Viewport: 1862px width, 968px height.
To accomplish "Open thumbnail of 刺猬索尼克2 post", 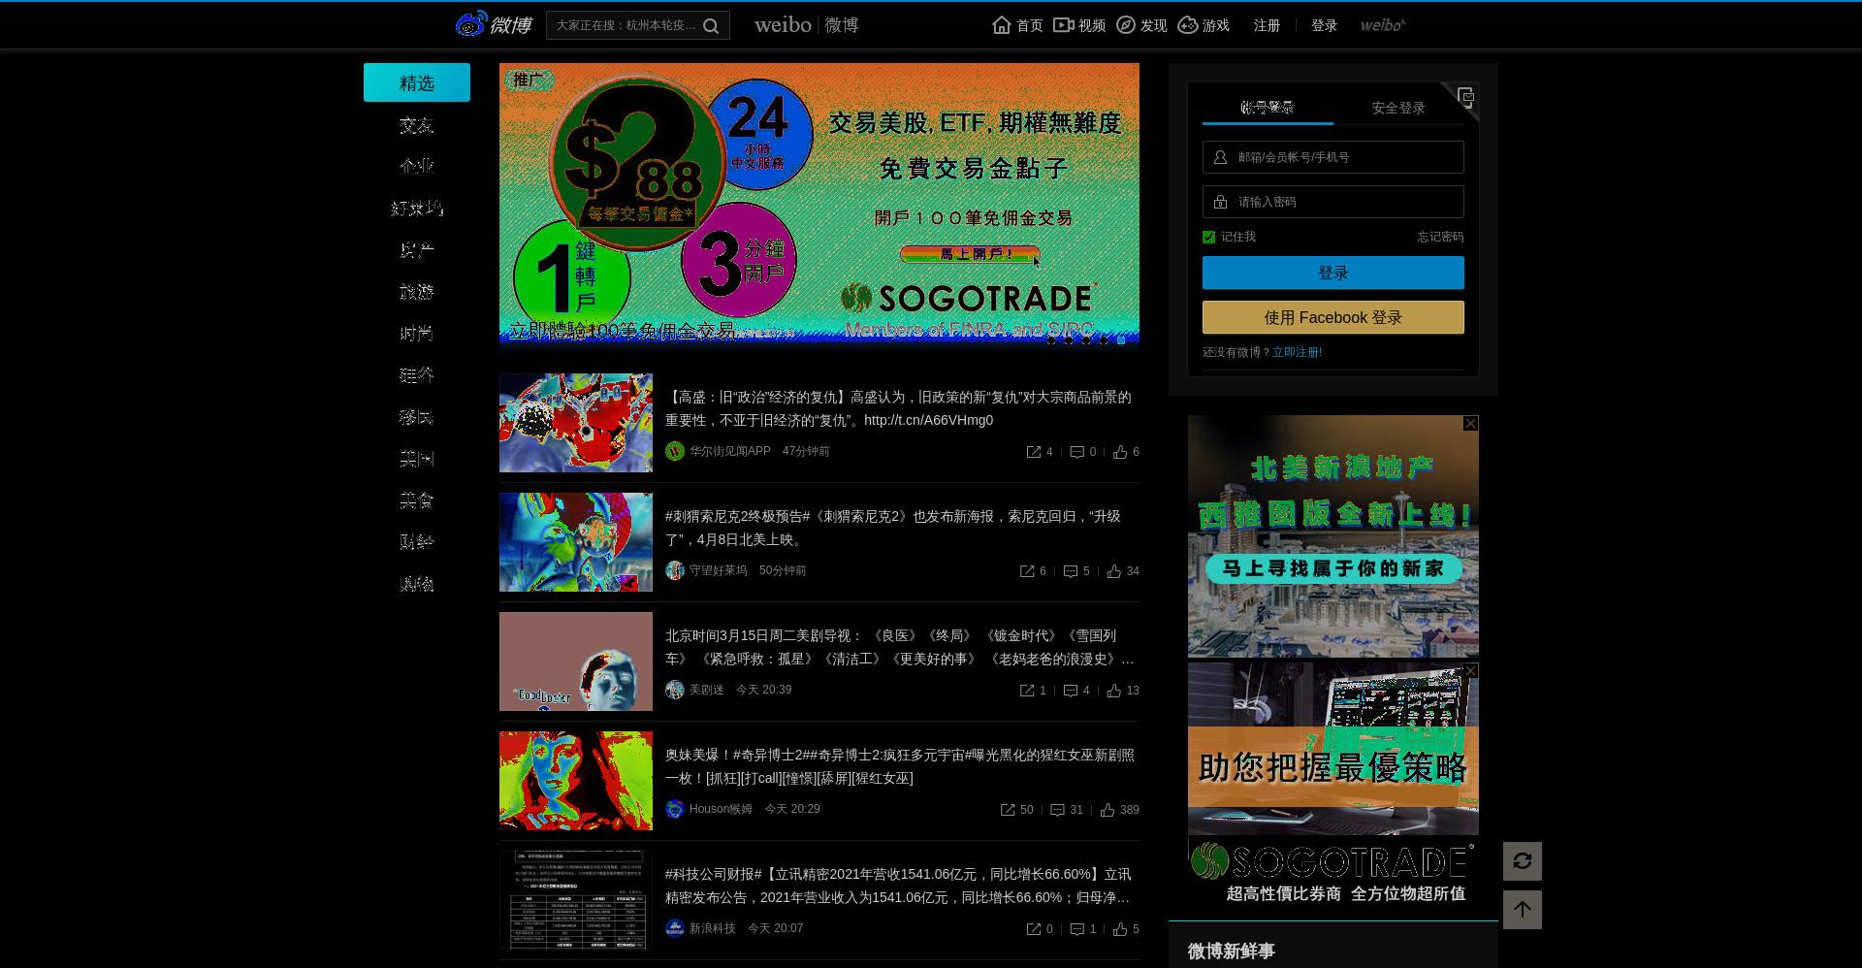I will coord(576,542).
